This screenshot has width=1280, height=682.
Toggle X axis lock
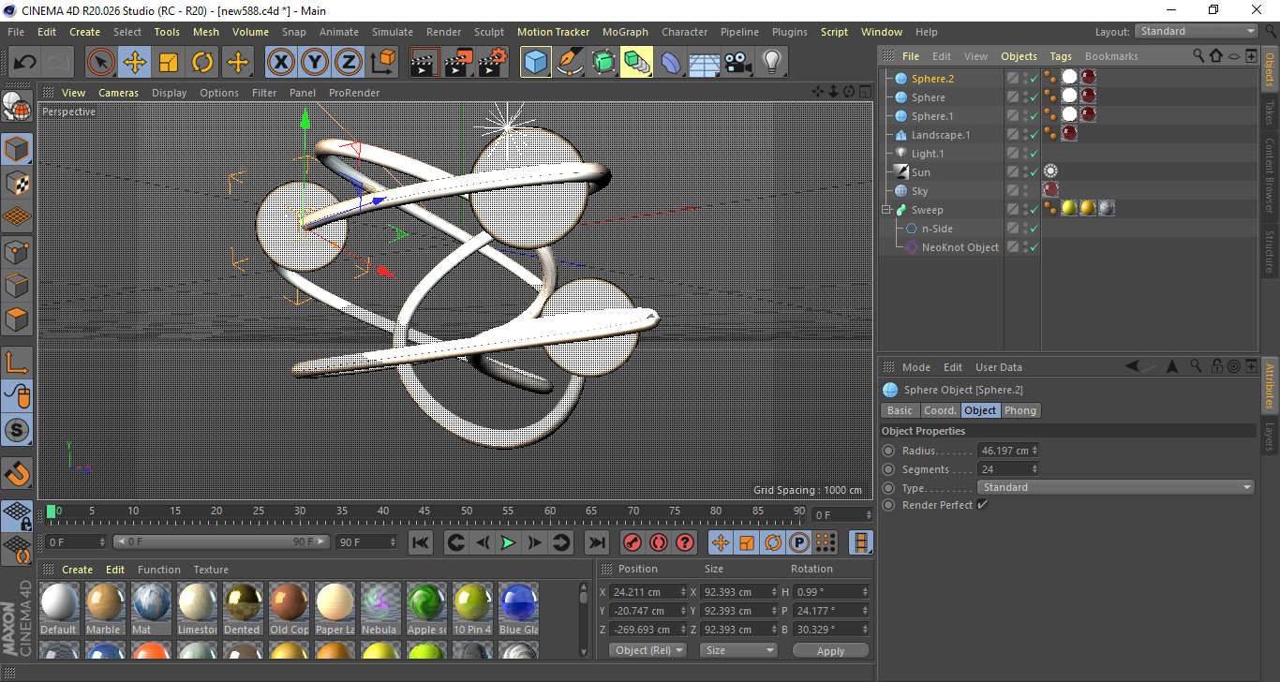click(281, 63)
